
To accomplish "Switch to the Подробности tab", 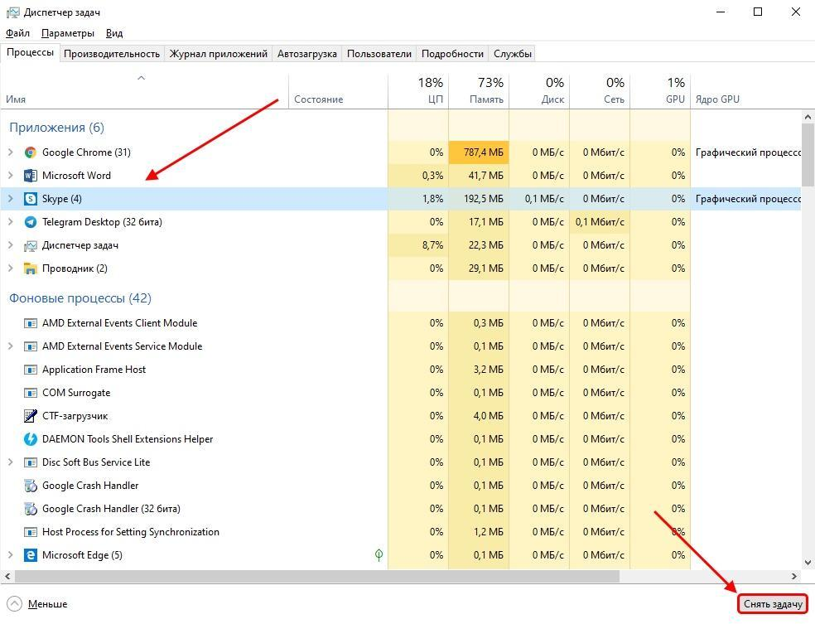I will [x=452, y=54].
